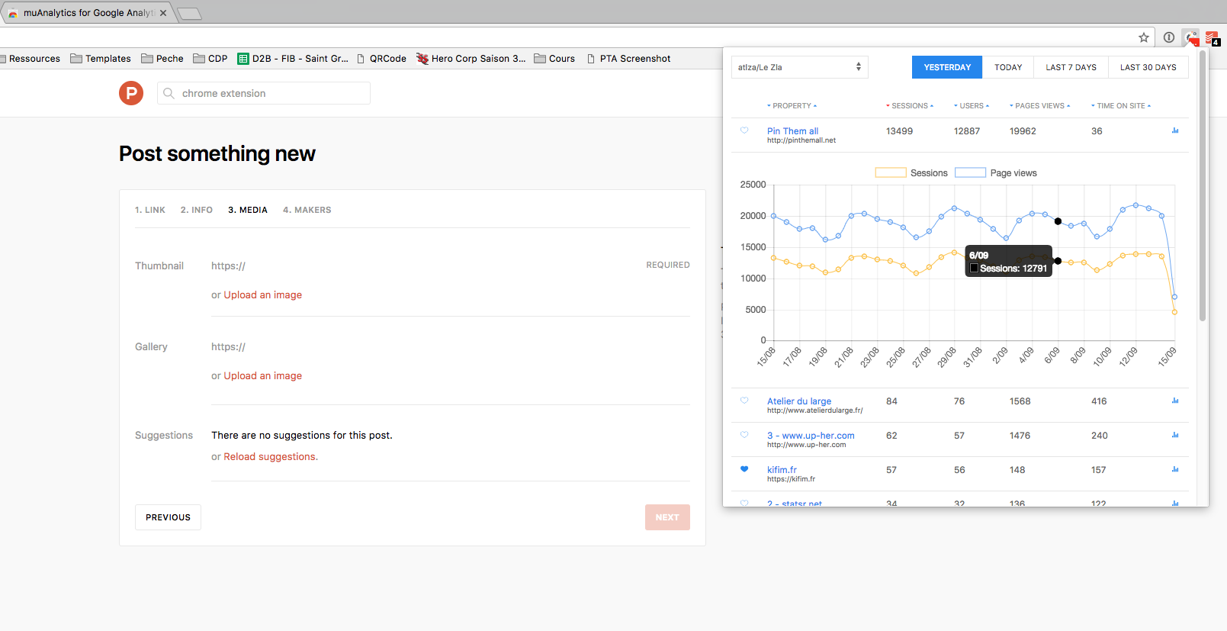The height and width of the screenshot is (631, 1227).
Task: Select the YESTERDAY period tab
Action: click(947, 67)
